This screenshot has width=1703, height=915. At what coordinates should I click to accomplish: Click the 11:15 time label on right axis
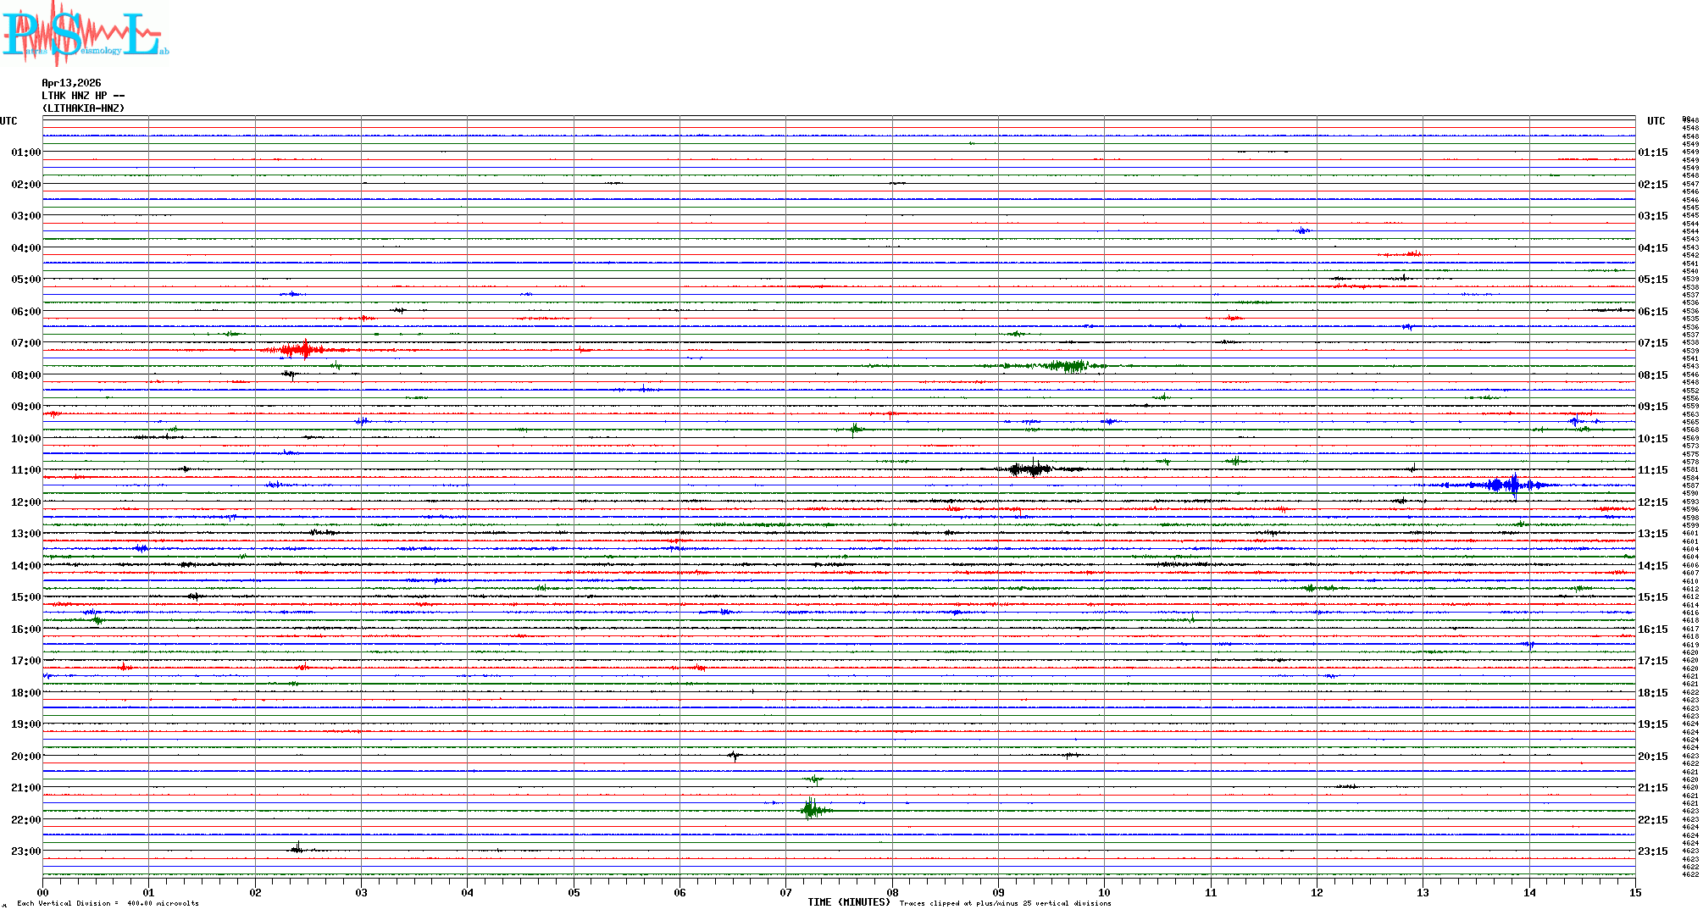click(x=1652, y=470)
